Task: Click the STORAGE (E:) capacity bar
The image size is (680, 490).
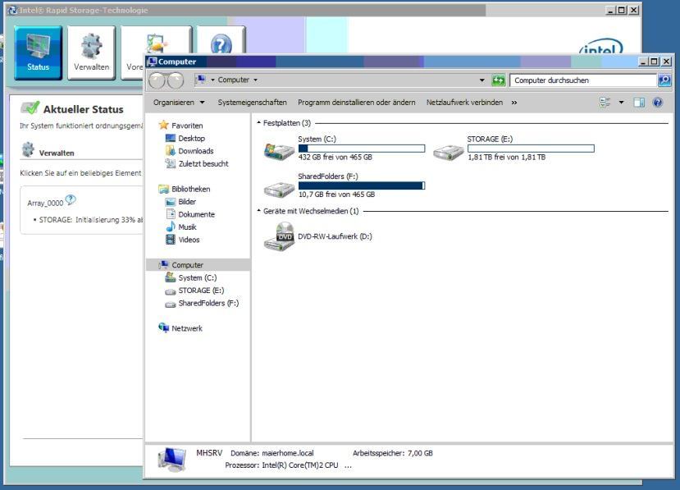Action: click(x=531, y=149)
